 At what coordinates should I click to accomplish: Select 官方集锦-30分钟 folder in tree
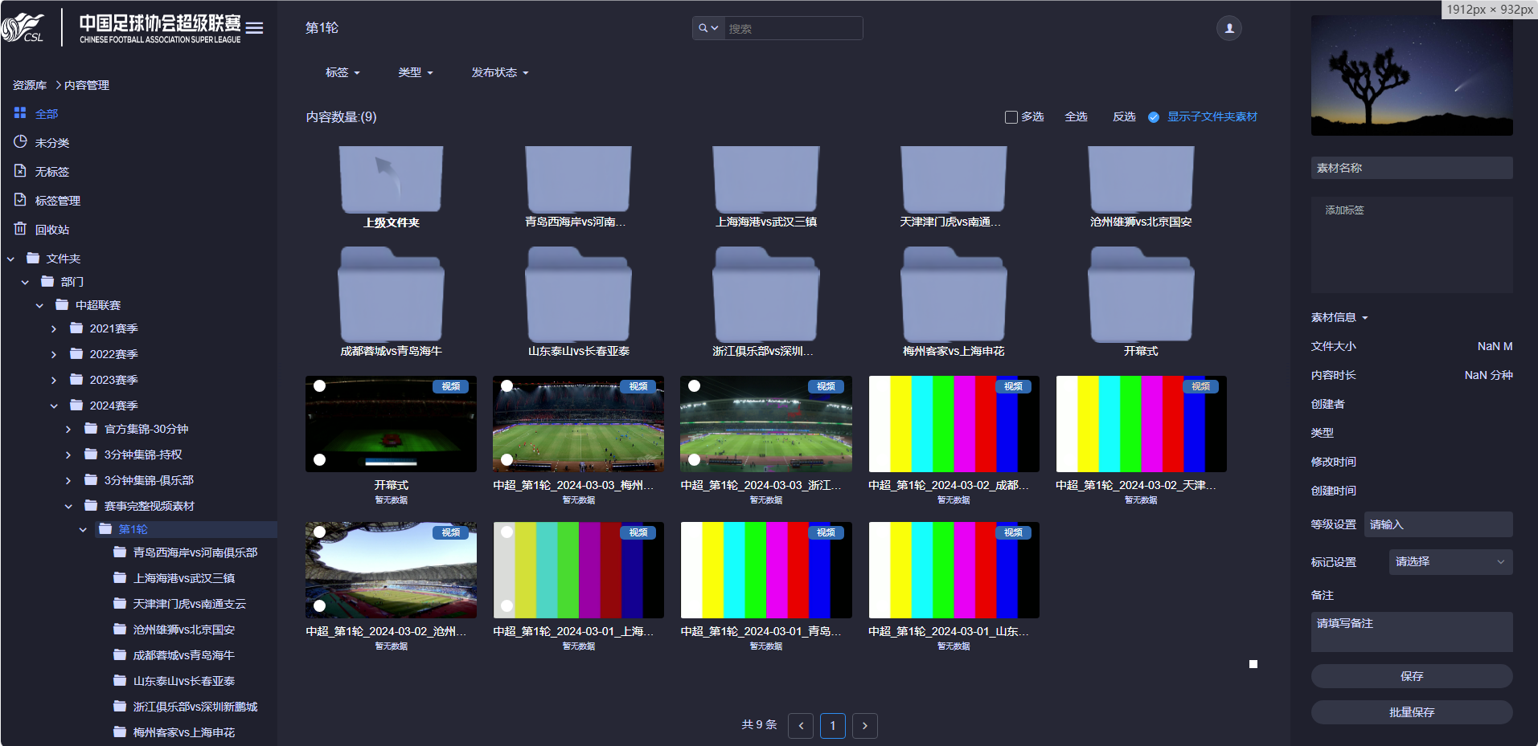(x=146, y=429)
